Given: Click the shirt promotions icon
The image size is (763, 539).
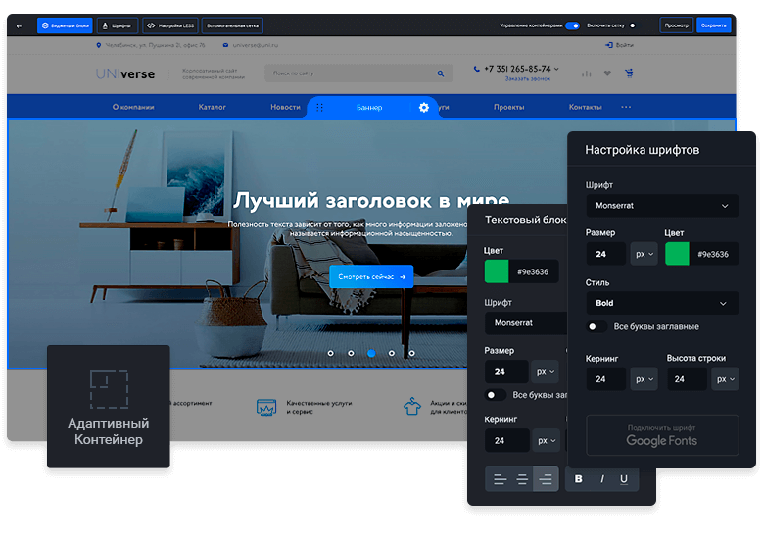Looking at the screenshot, I should [412, 406].
